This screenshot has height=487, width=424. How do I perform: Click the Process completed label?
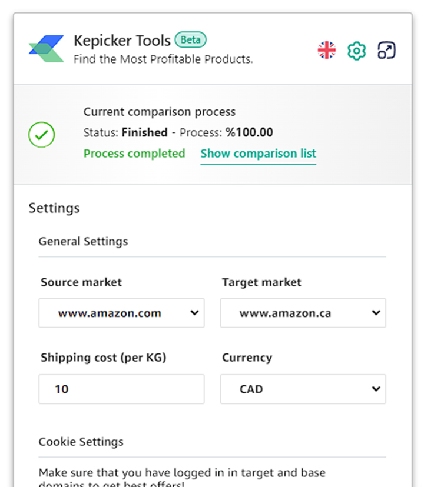134,153
